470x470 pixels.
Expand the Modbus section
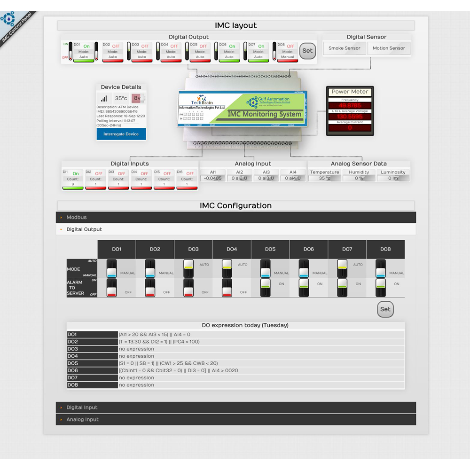[x=77, y=218]
